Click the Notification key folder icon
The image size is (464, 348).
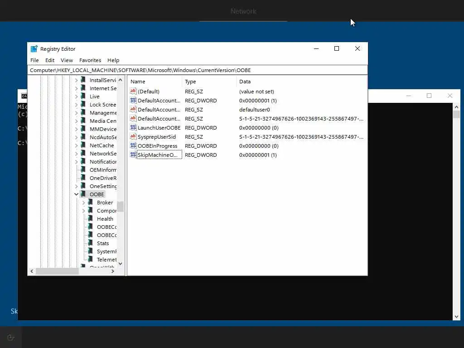83,161
